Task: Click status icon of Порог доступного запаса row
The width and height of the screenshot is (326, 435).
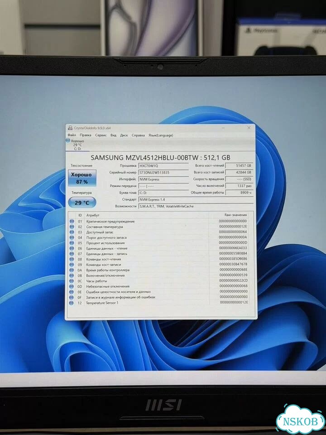Action: [72, 237]
